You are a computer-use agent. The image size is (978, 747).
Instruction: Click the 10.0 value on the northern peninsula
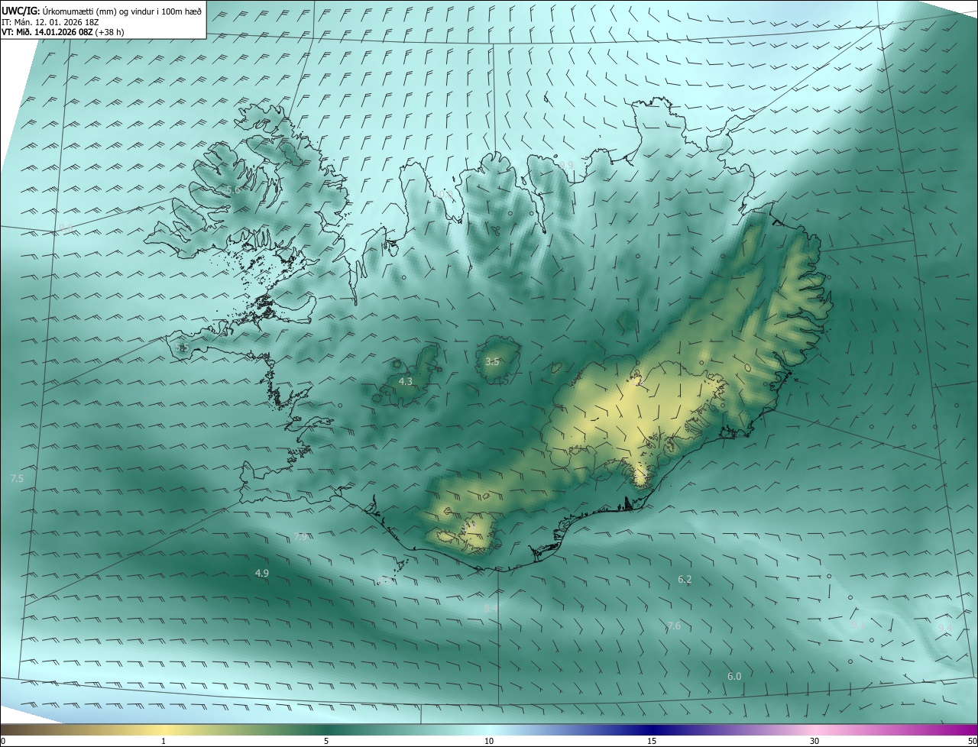coord(444,196)
